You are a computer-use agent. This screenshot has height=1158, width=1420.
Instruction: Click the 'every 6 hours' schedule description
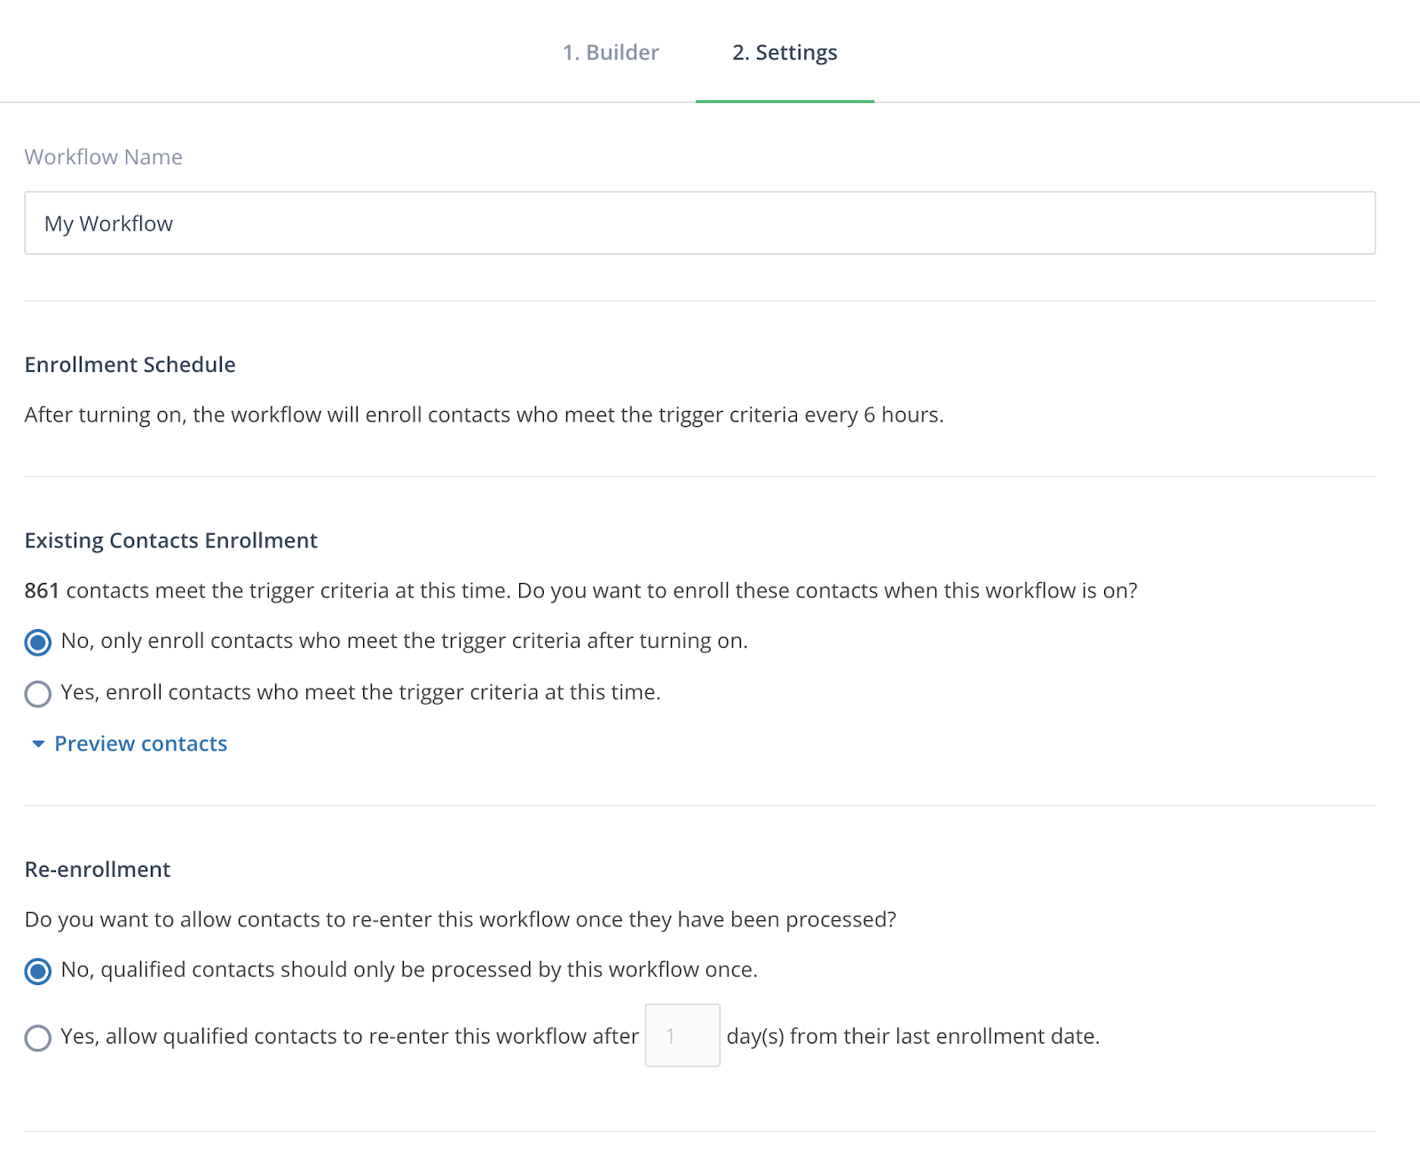point(874,415)
